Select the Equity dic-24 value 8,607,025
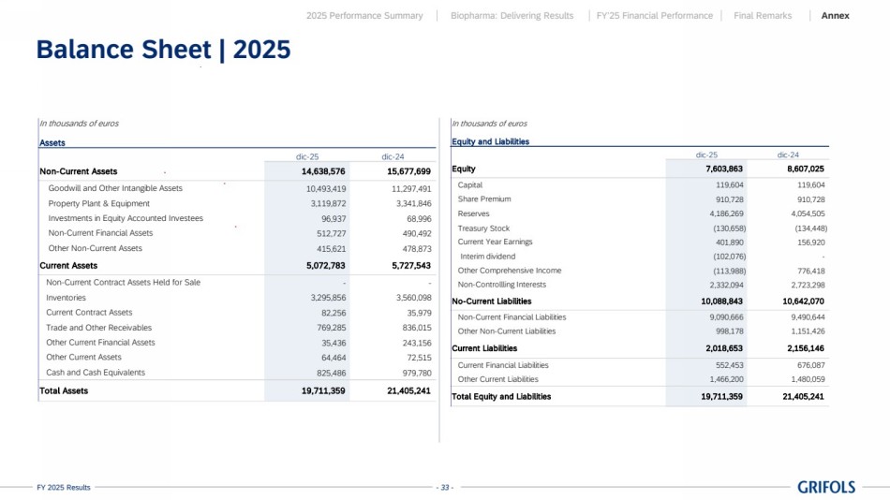Viewport: 890px width, 500px height. pyautogui.click(x=806, y=169)
